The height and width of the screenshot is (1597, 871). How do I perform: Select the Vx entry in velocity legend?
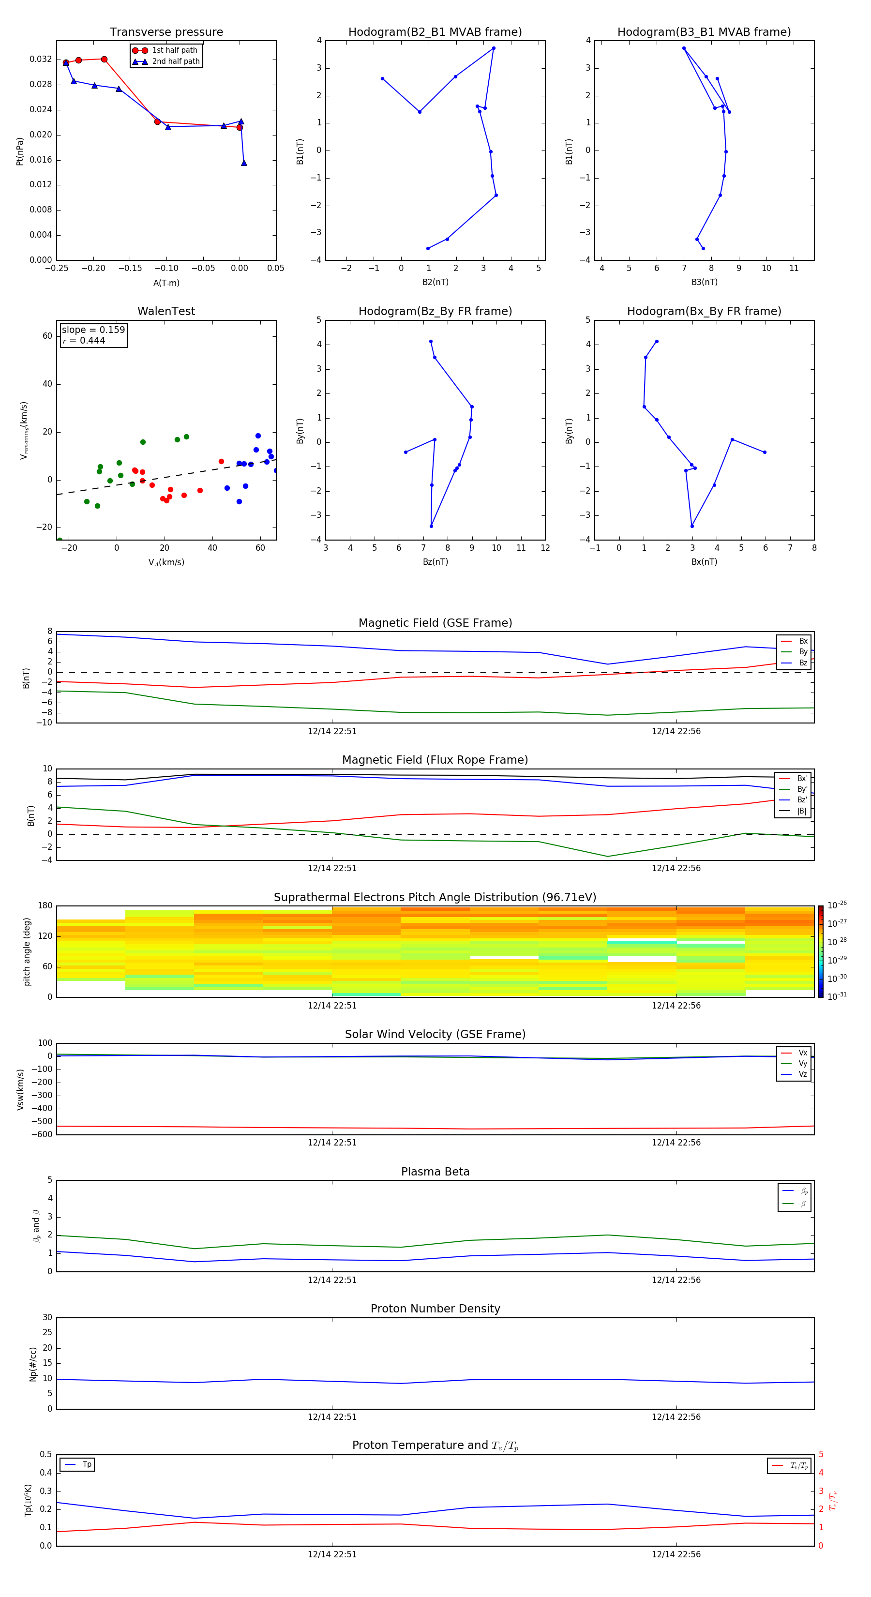[794, 1053]
